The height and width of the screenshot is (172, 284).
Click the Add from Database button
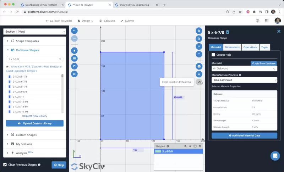point(264,63)
